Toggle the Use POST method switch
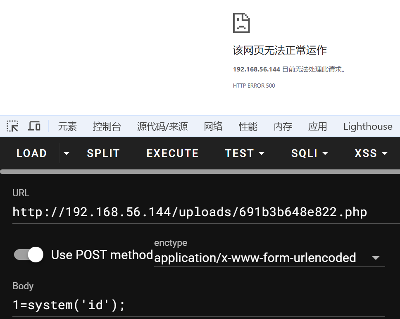Viewport: 400px width, 319px height. tap(29, 255)
